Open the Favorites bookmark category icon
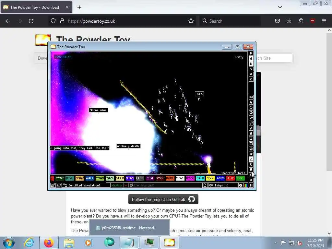Screen dimensions: 332x249 coord(251,170)
